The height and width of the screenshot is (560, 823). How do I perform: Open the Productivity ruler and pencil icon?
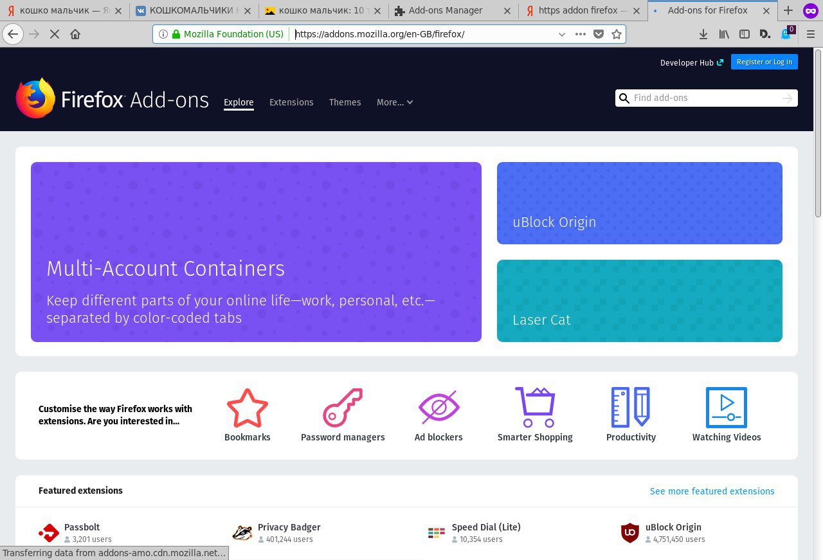click(x=631, y=408)
